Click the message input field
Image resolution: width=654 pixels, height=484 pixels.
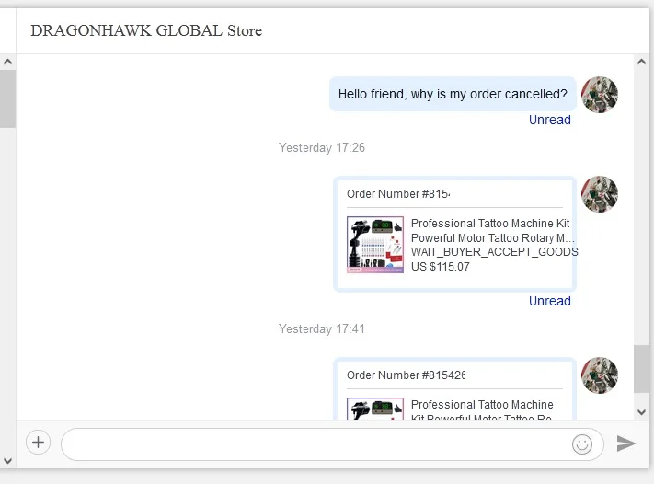click(x=332, y=444)
